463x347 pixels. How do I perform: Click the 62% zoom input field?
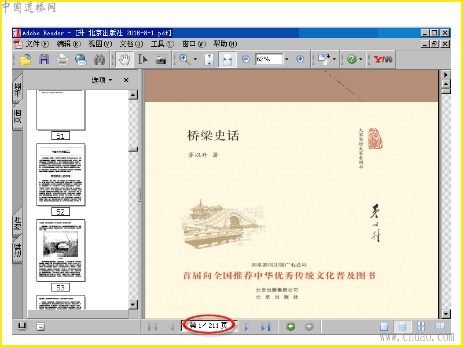pyautogui.click(x=269, y=60)
